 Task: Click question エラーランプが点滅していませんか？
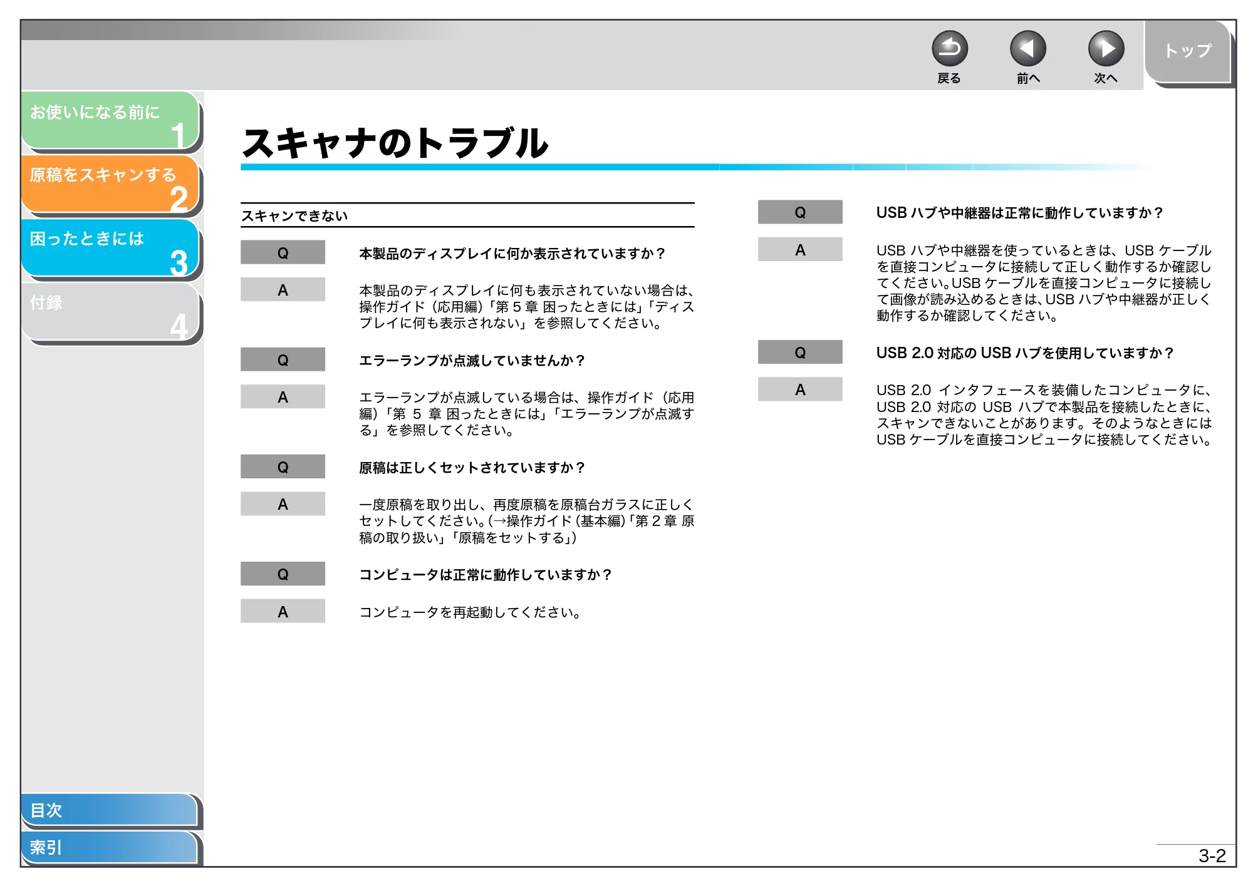point(472,360)
